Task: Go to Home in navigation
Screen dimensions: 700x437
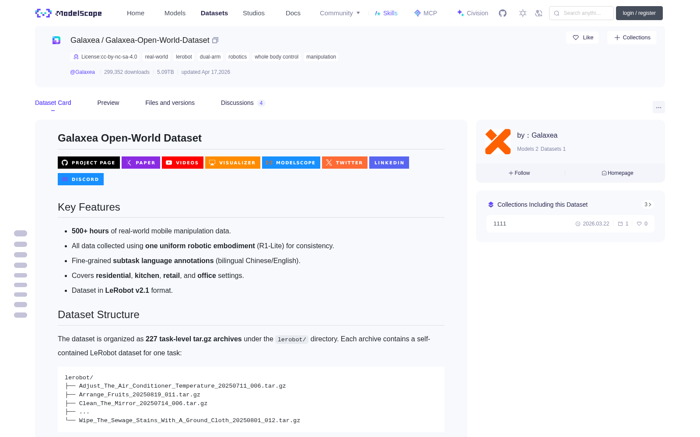Action: (x=136, y=13)
